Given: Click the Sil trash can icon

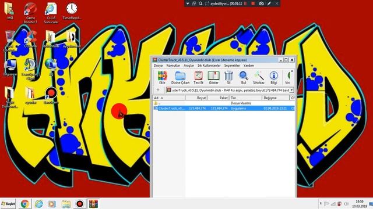Looking at the screenshot, I should tap(228, 77).
